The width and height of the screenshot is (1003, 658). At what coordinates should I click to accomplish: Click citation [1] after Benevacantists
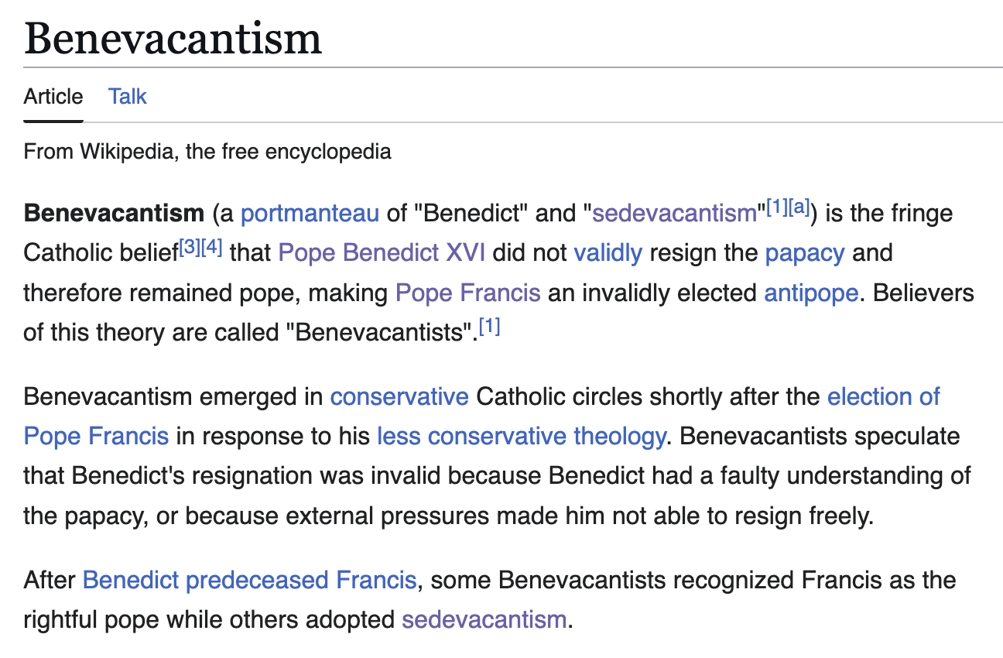489,328
